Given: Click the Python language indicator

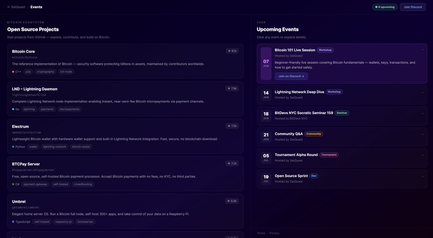Looking at the screenshot, I should (x=18, y=147).
